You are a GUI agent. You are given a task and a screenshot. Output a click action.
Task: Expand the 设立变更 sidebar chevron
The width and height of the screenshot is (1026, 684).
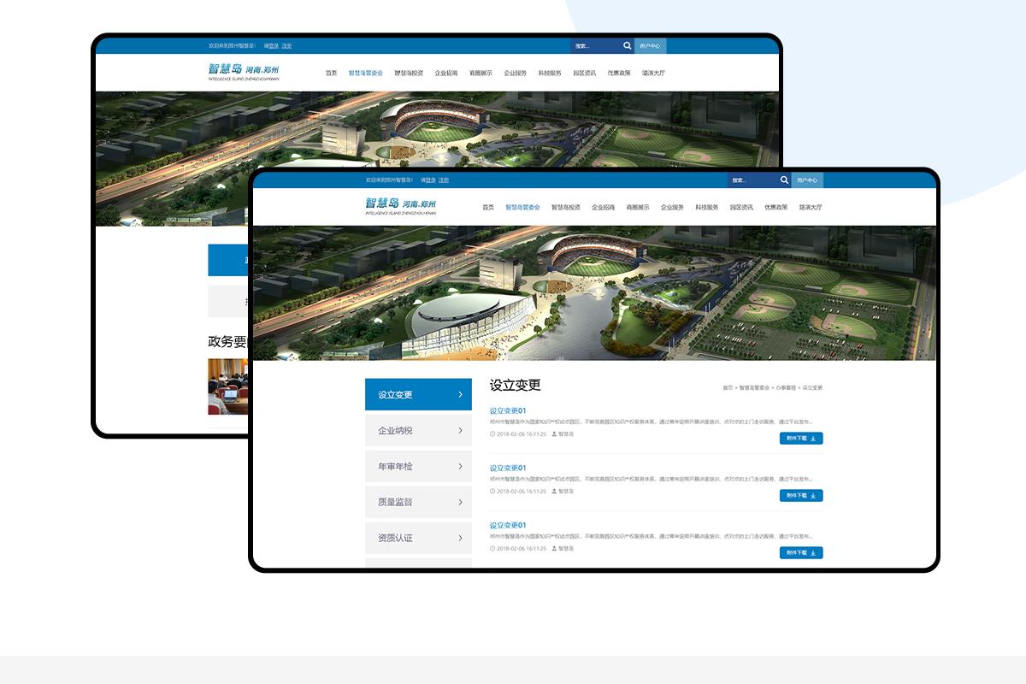[460, 395]
